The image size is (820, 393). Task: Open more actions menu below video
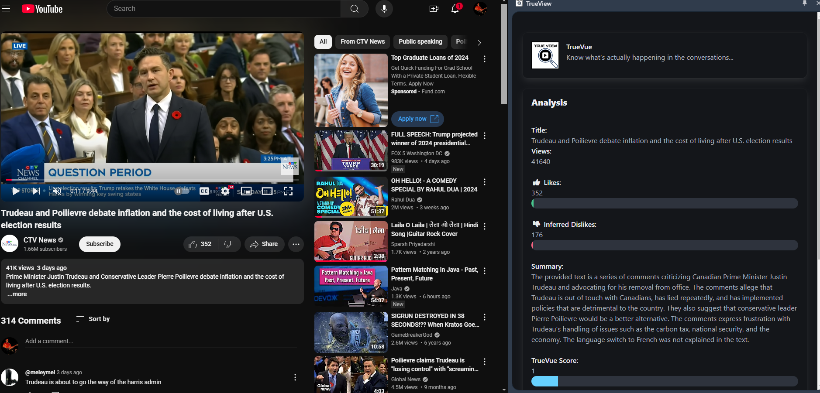pos(296,244)
